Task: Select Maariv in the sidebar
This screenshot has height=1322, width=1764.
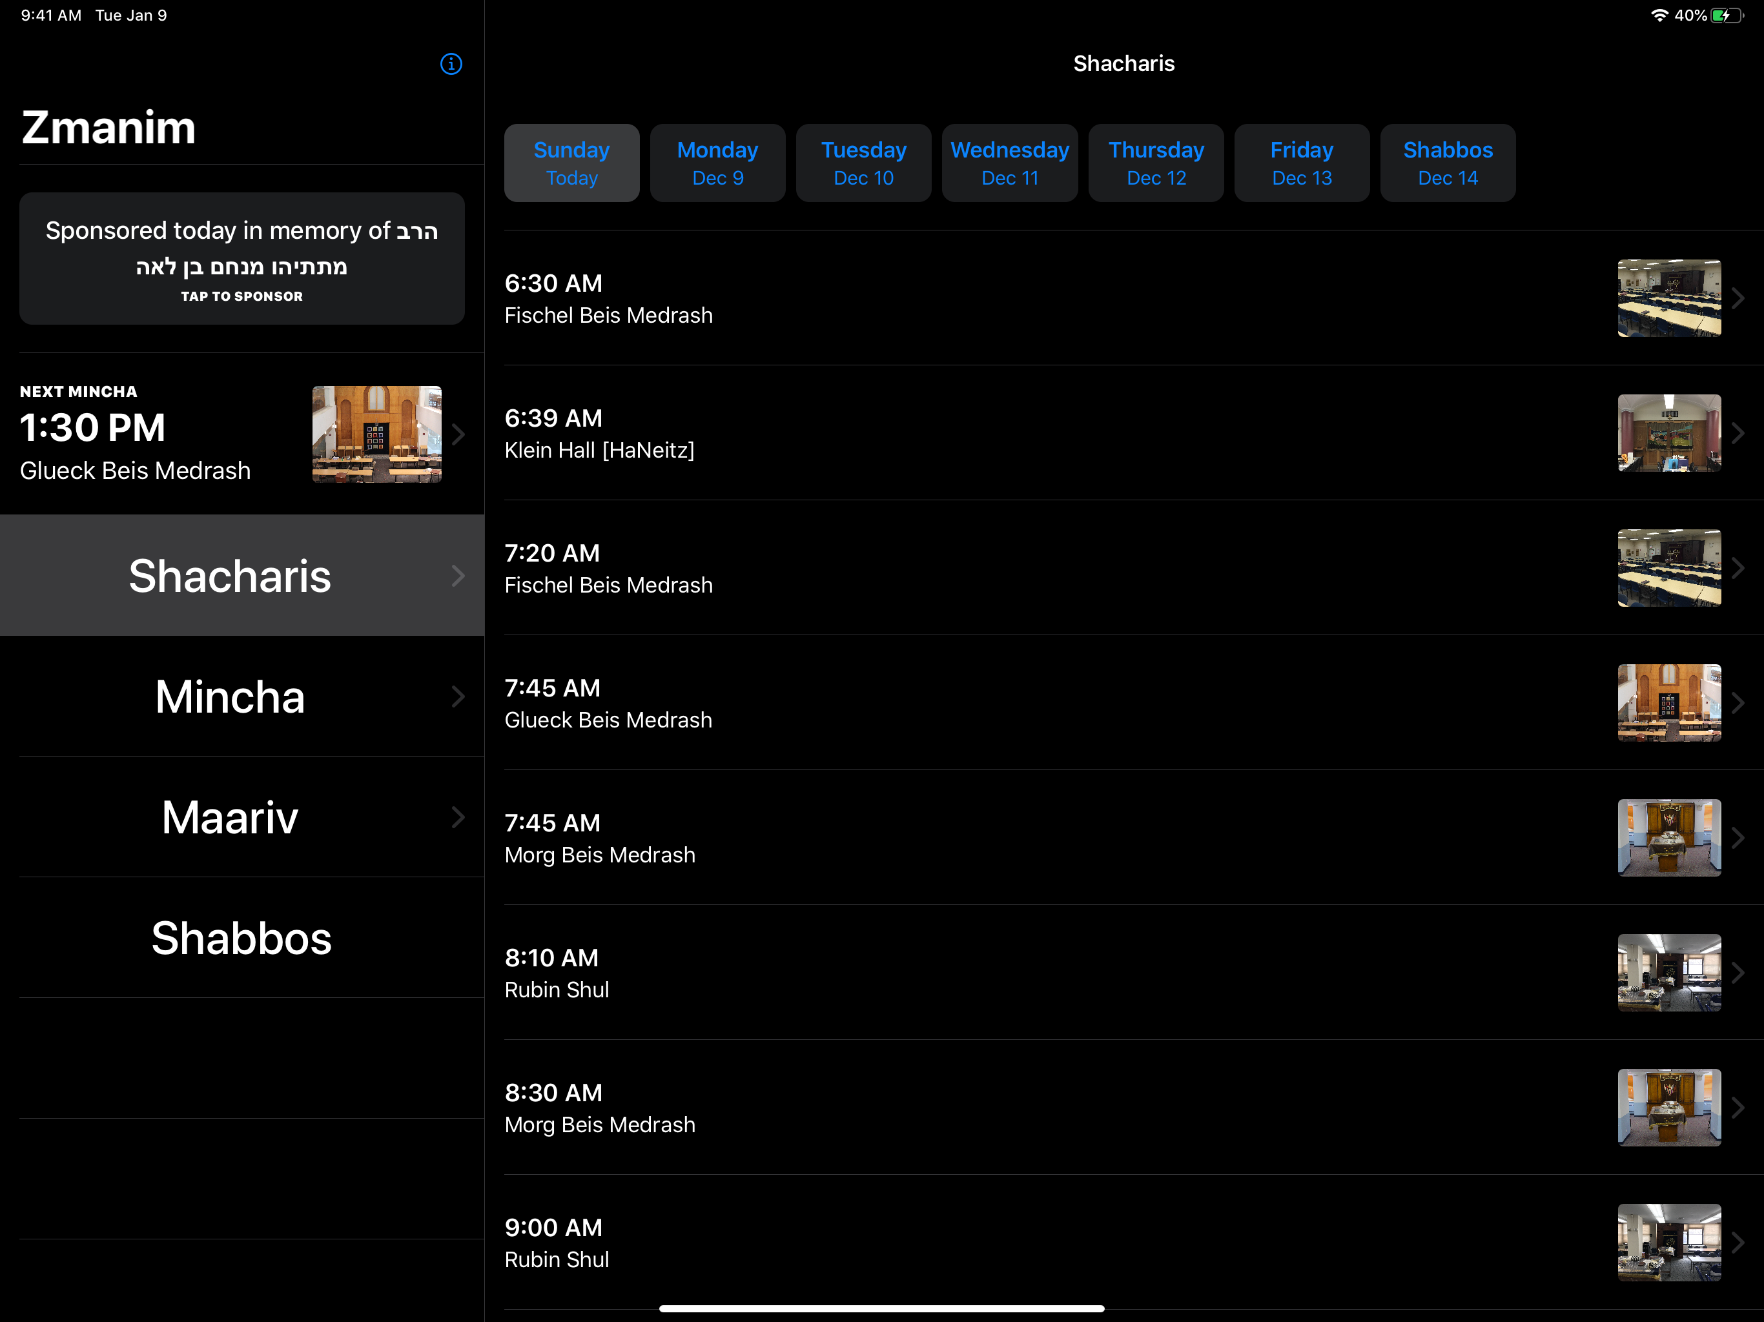Action: point(241,817)
